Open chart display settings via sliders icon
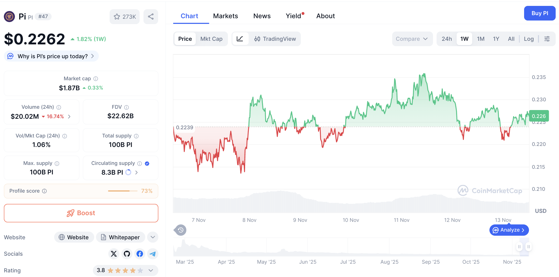 [547, 39]
